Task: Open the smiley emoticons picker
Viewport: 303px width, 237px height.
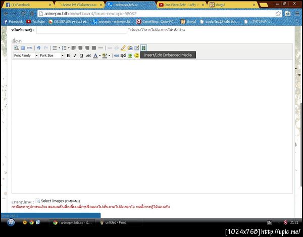Action: tap(137, 56)
